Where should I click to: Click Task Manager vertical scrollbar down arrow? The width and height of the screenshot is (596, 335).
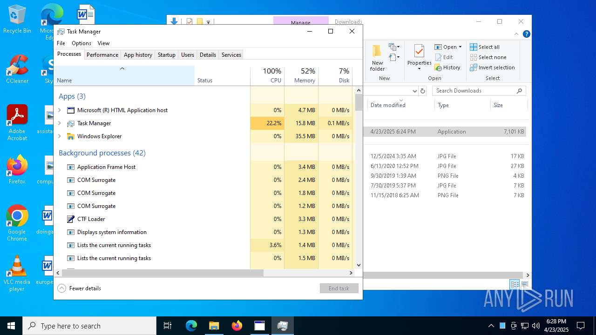[x=359, y=265]
